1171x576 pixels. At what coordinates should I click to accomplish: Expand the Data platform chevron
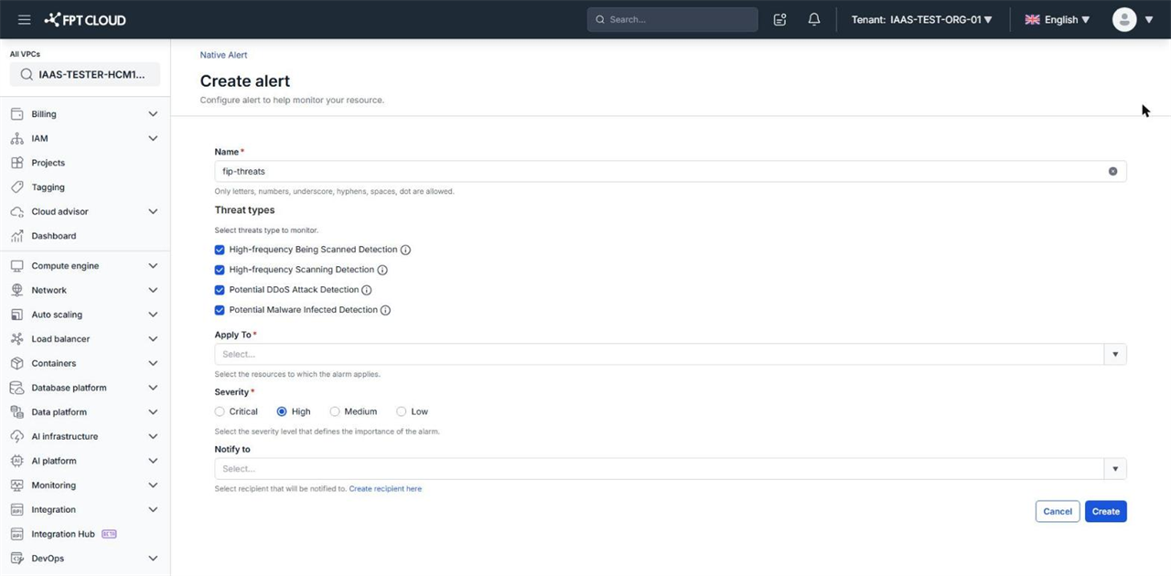click(153, 412)
